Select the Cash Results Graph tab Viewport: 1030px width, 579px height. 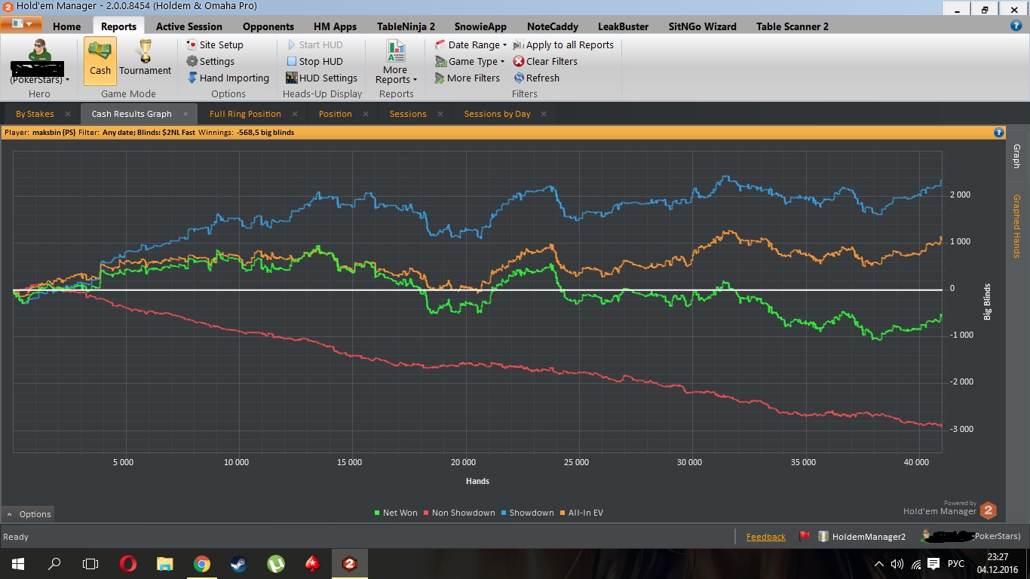pyautogui.click(x=132, y=114)
